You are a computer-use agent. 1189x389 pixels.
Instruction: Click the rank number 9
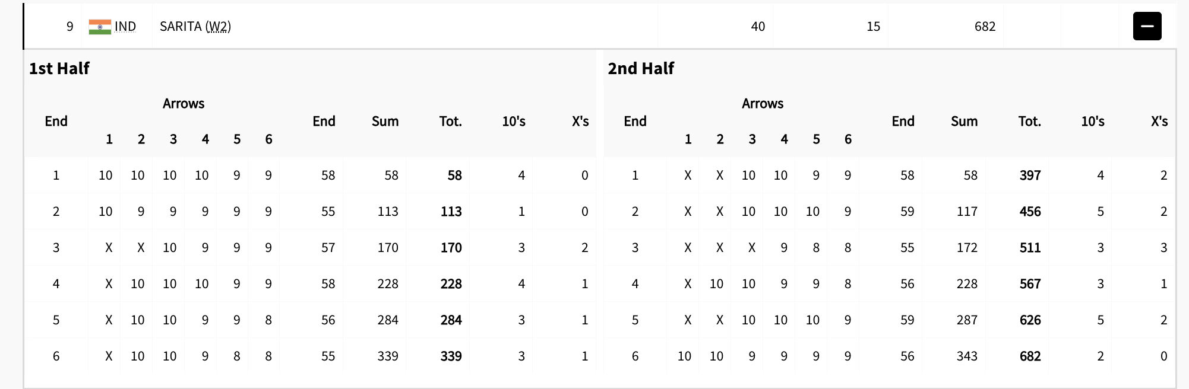point(70,27)
